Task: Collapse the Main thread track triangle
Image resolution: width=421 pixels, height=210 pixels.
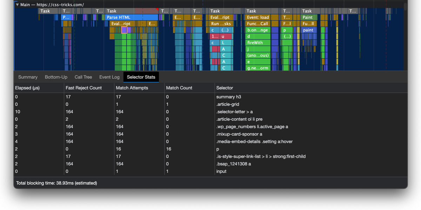Action: coord(17,5)
